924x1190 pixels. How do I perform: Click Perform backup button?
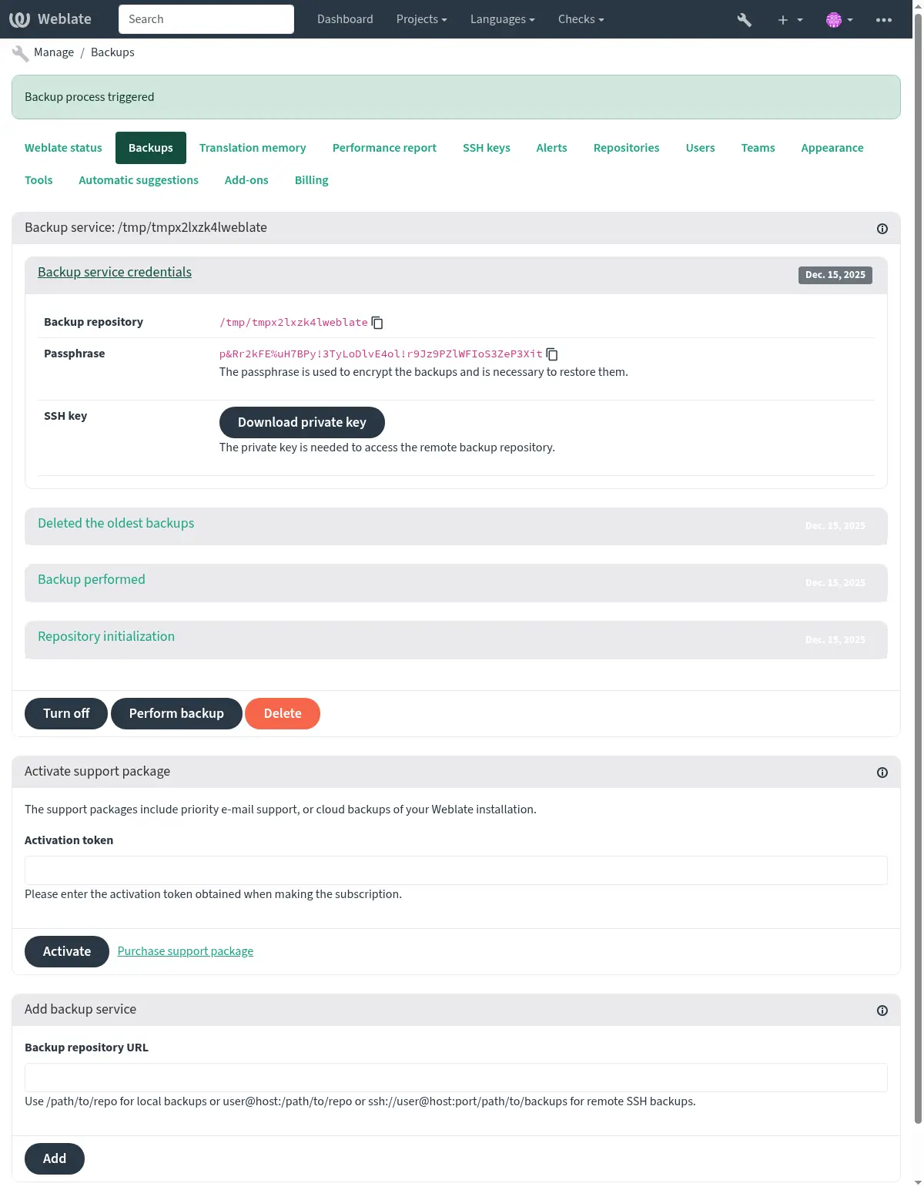click(176, 713)
